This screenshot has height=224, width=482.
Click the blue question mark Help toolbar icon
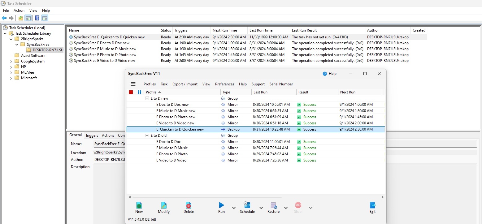[x=37, y=18]
